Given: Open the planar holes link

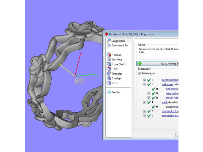Looking at the screenshot, I should [172, 98].
